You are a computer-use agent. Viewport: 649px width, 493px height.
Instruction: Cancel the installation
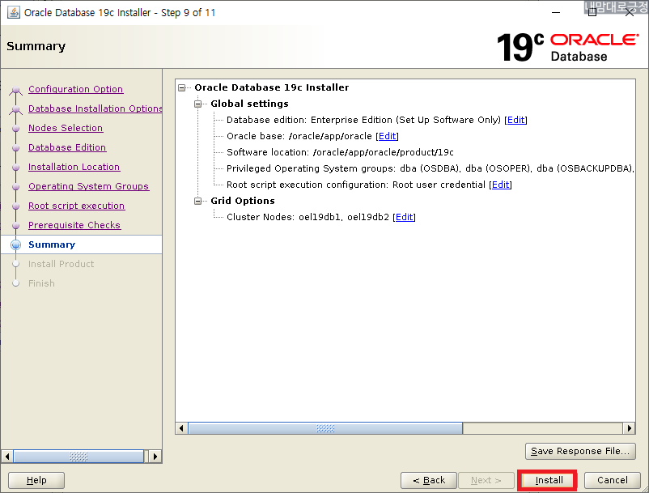[612, 480]
